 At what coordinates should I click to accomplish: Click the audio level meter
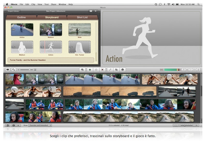(172, 70)
